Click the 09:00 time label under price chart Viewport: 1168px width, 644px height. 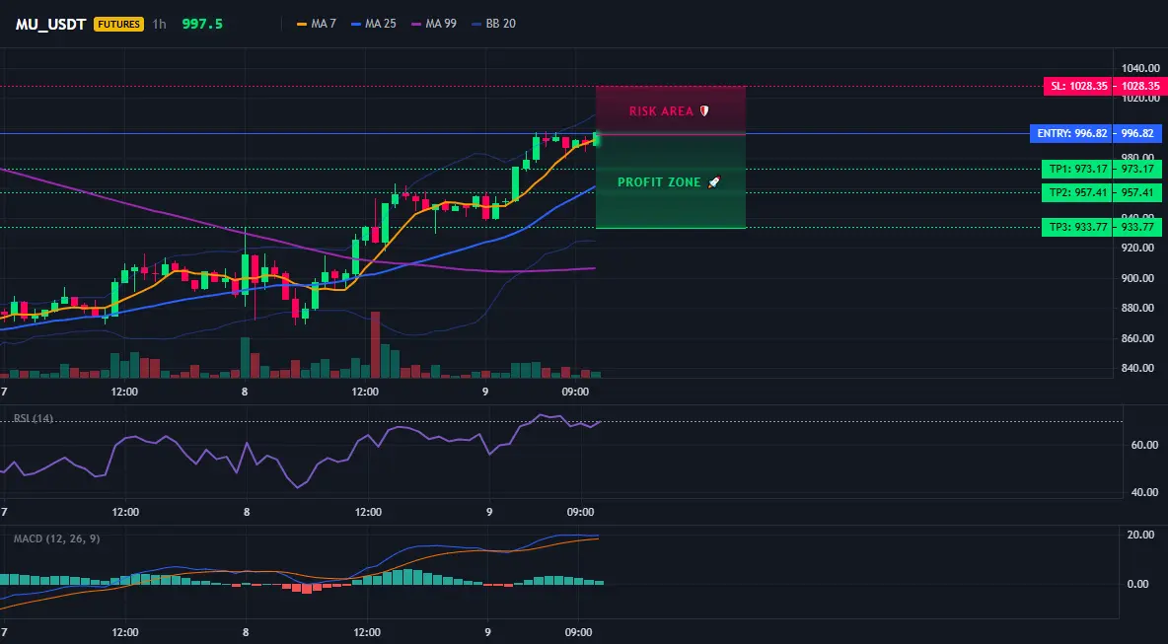[576, 392]
